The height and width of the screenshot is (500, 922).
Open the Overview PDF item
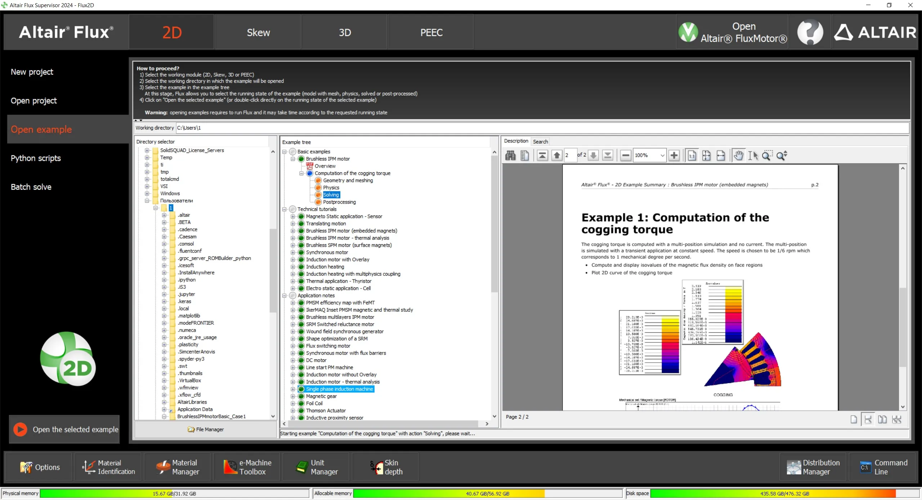point(325,166)
